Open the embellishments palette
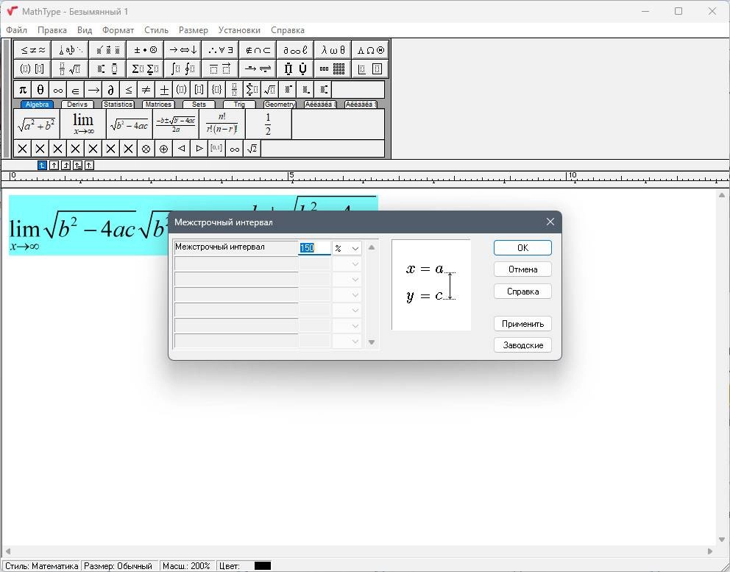Screen dimensions: 730x572 point(107,50)
